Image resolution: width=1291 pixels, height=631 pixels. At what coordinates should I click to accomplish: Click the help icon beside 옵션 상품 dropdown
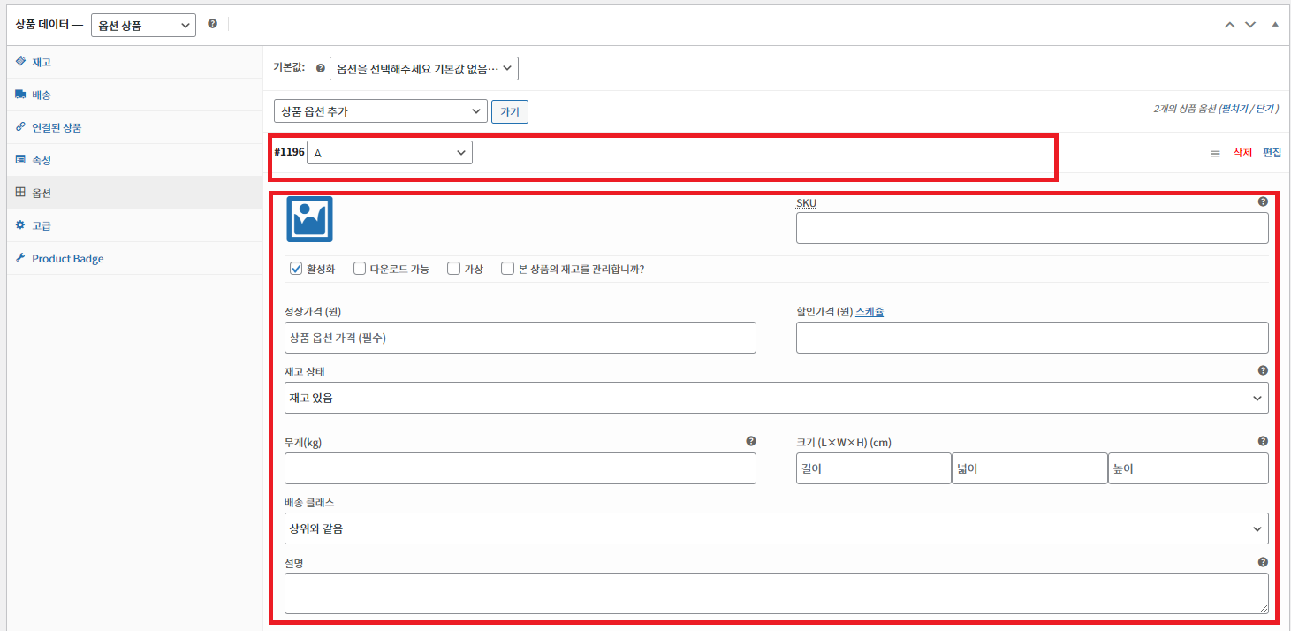coord(212,24)
